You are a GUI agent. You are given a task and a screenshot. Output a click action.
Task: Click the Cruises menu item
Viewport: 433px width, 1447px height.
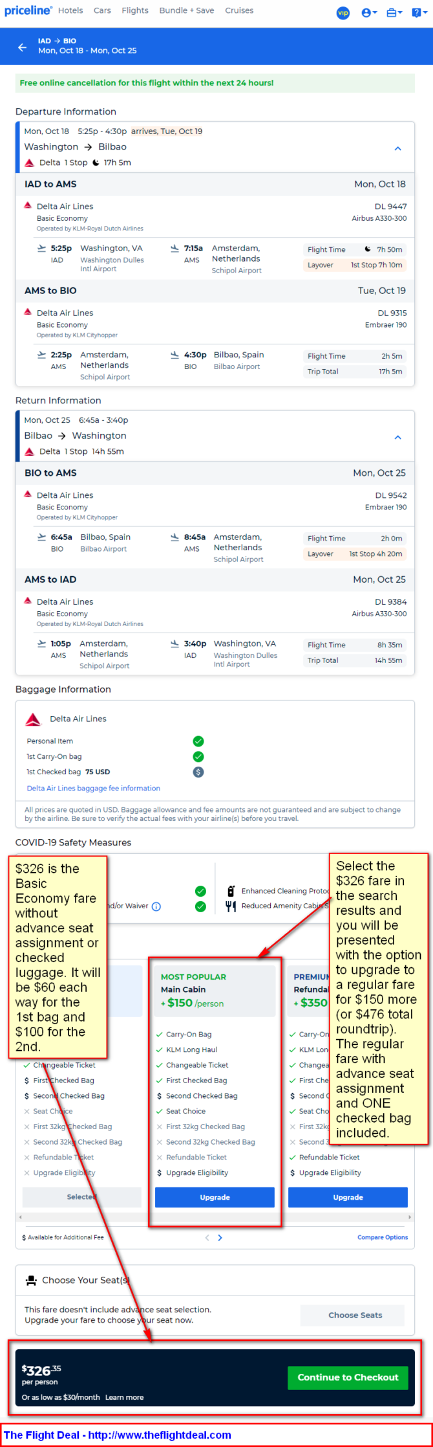click(x=239, y=10)
